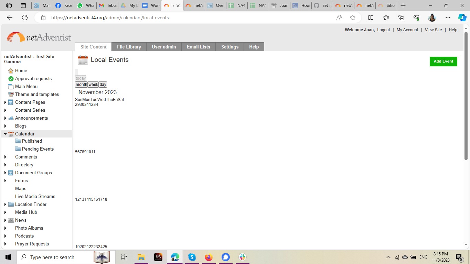Open the File Library tab

pyautogui.click(x=129, y=47)
